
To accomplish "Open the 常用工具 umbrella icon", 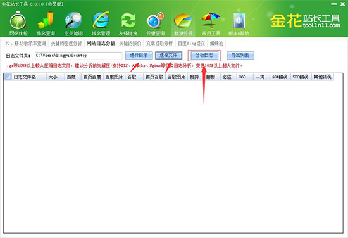I will pos(211,23).
